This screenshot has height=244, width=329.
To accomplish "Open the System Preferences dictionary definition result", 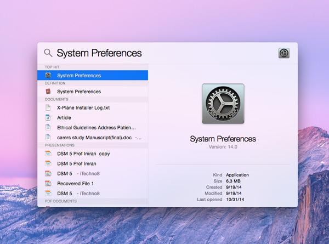I will [93, 92].
